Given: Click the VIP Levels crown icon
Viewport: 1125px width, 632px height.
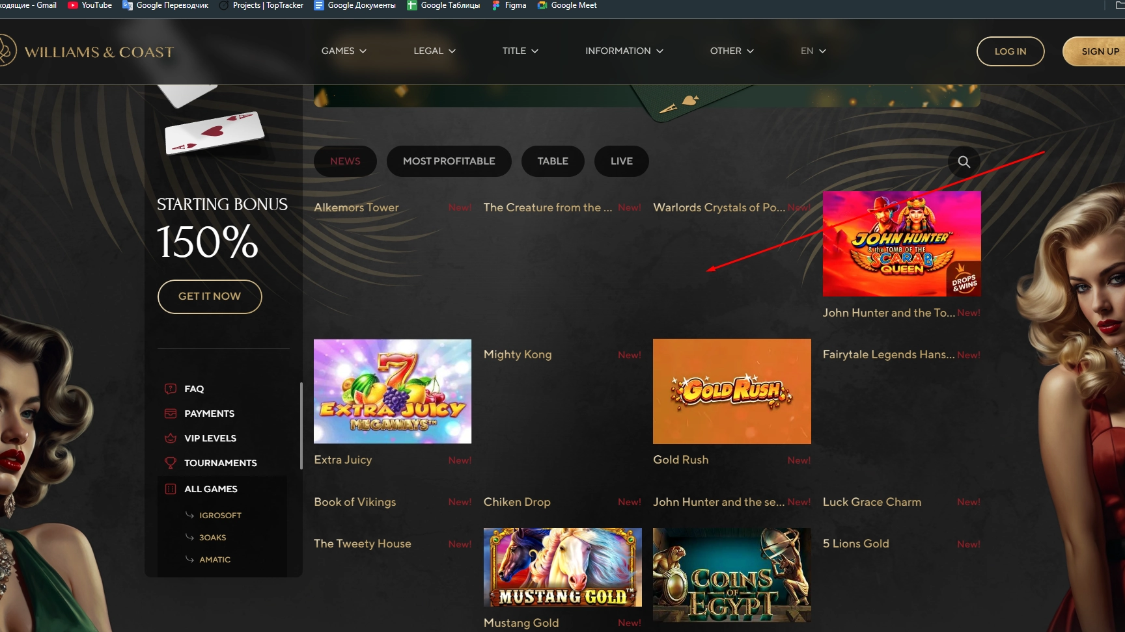Looking at the screenshot, I should click(x=171, y=438).
